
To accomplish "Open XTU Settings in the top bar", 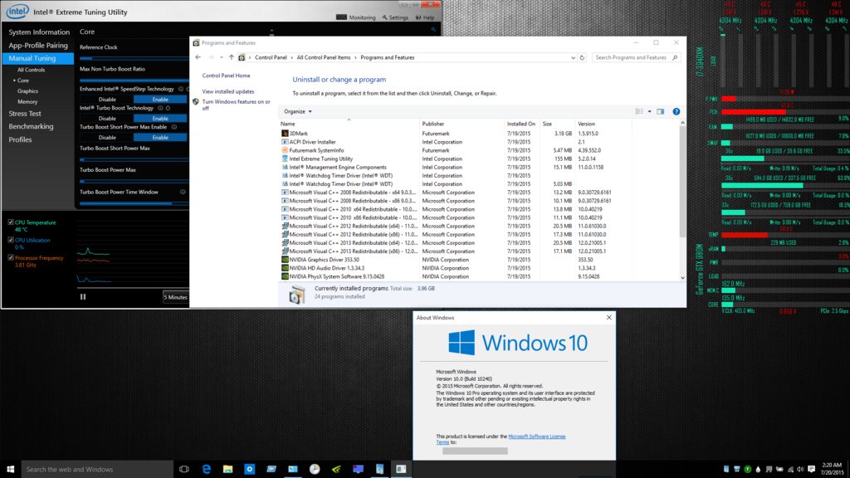I will click(395, 17).
